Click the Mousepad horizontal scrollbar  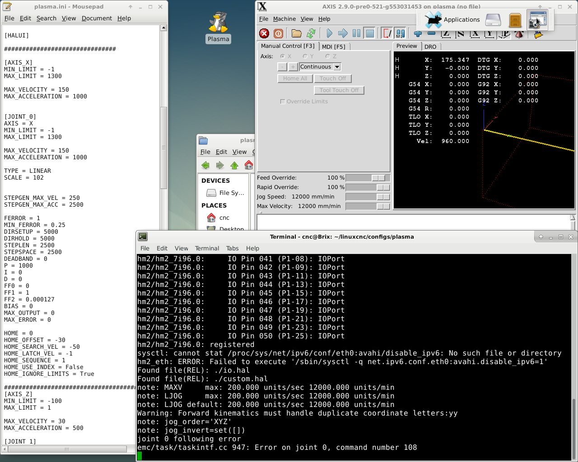click(67, 449)
